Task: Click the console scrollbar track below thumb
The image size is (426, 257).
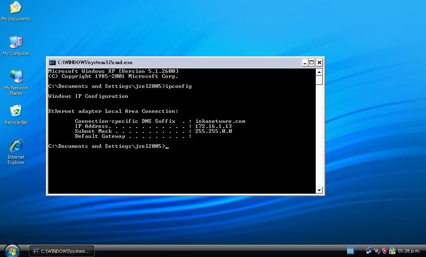Action: [319, 135]
